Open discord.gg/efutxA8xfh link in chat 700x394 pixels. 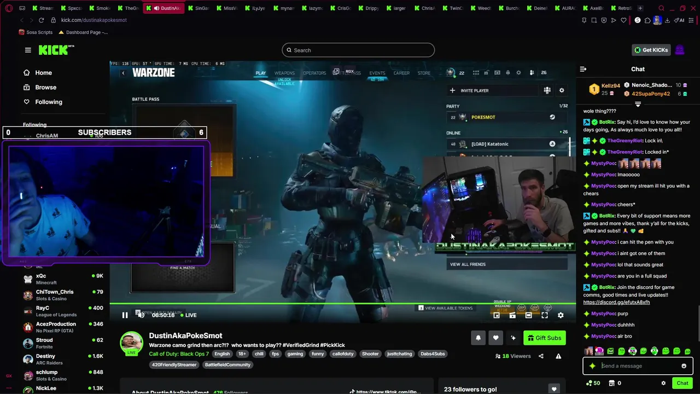(616, 302)
